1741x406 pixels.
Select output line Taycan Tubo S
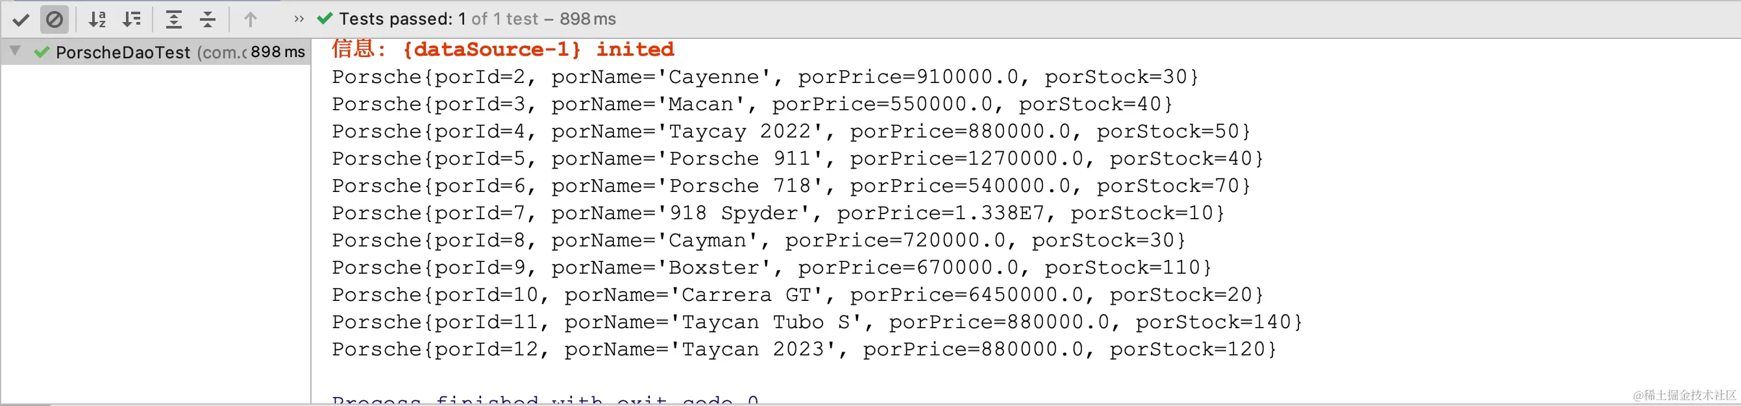pyautogui.click(x=817, y=322)
